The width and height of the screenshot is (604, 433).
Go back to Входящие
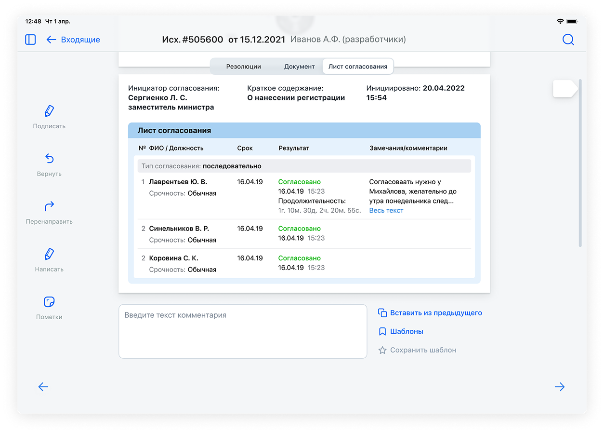73,40
